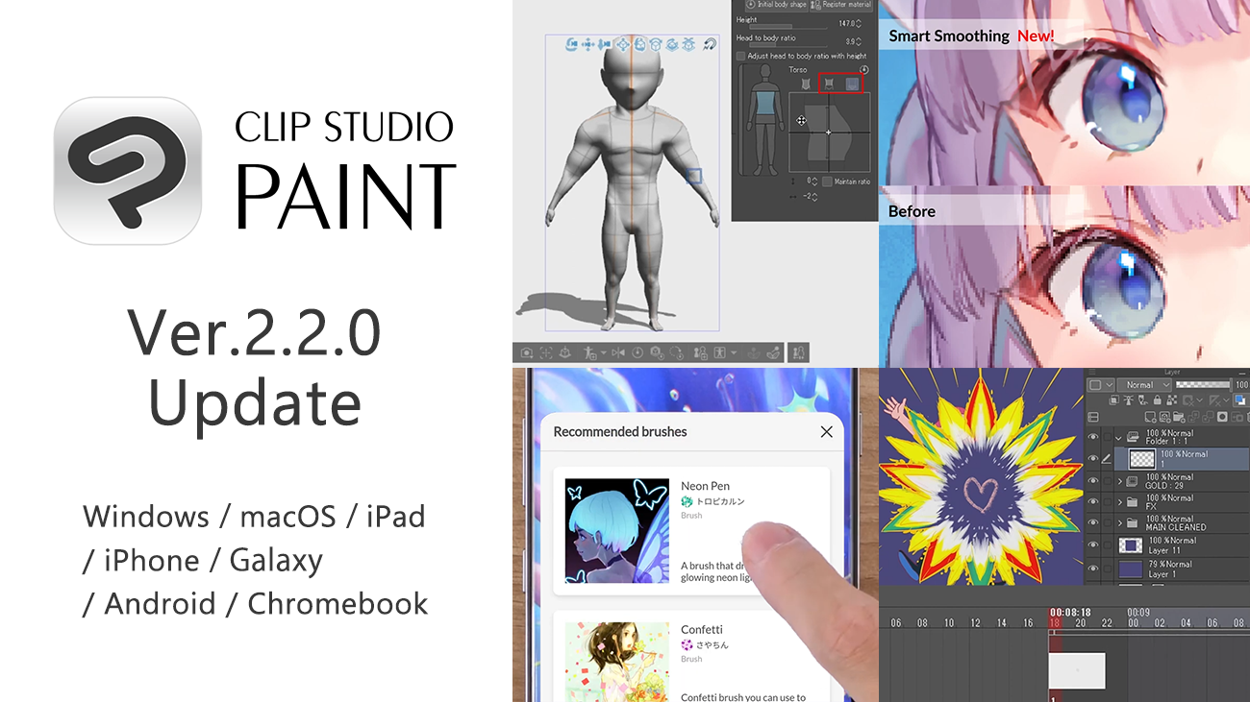The width and height of the screenshot is (1250, 702).
Task: Click the reset pose circular icon
Action: [x=637, y=352]
